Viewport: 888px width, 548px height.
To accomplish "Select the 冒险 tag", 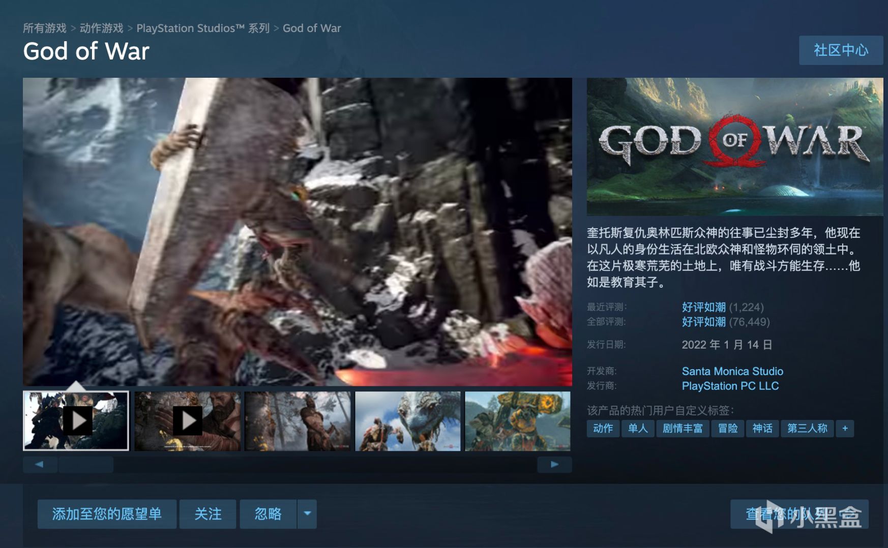I will pos(728,429).
